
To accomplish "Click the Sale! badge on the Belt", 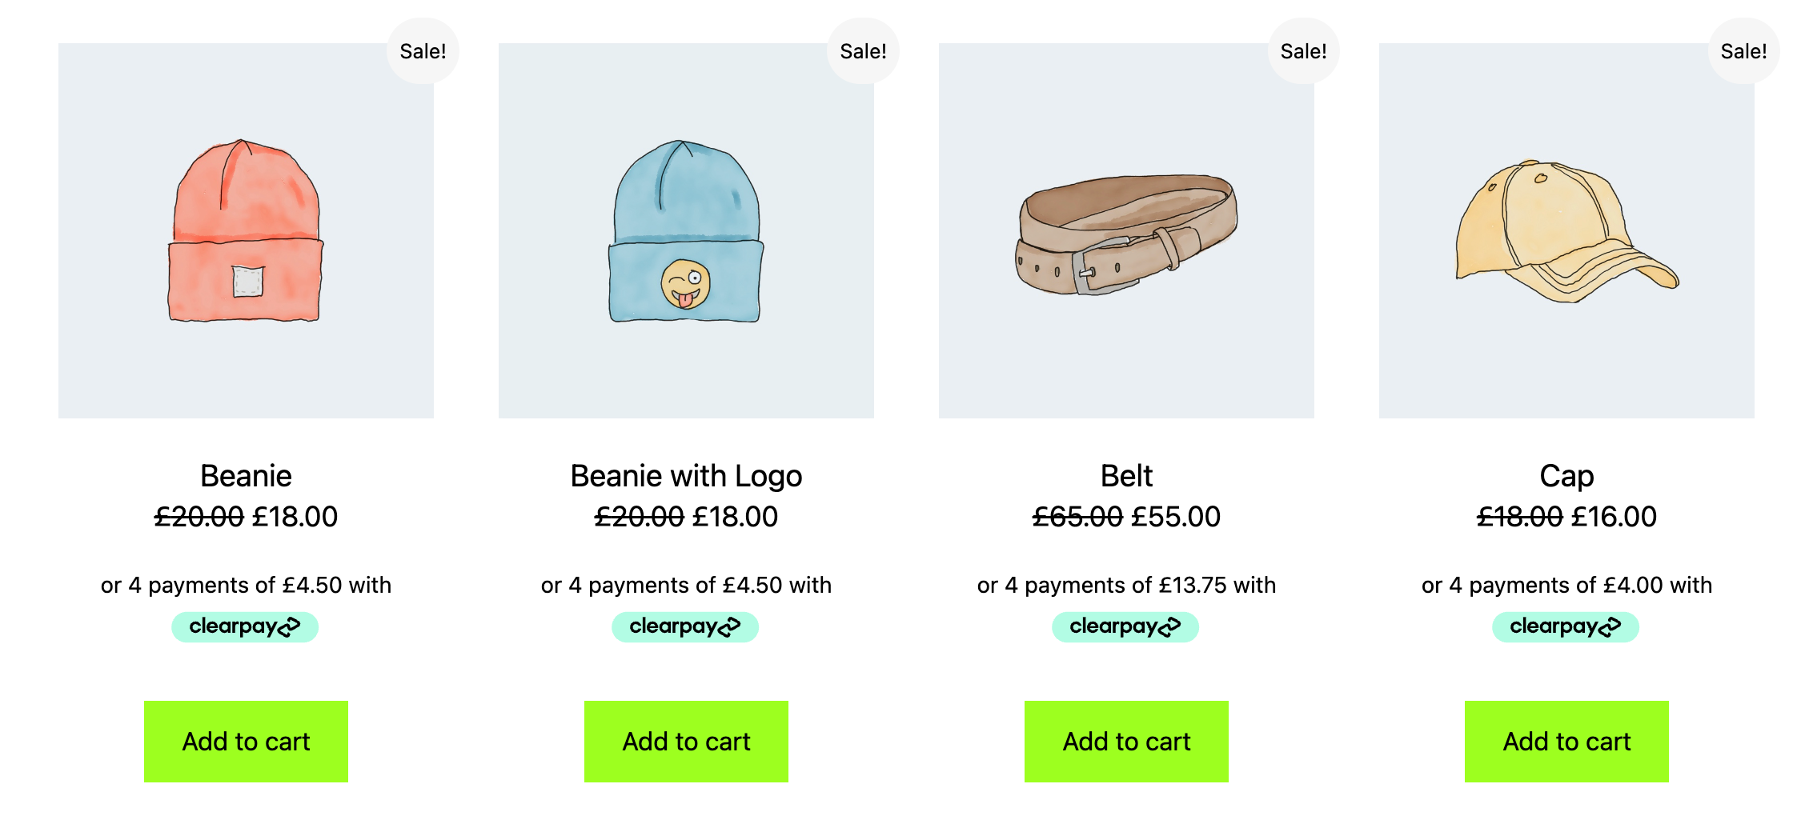I will [1303, 51].
